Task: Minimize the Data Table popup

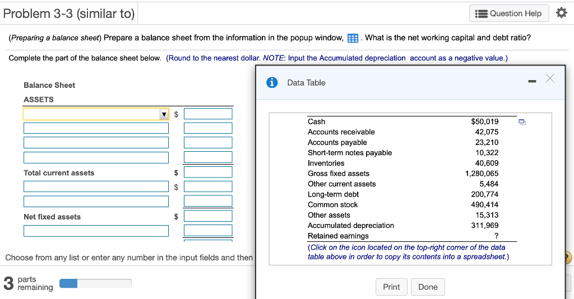Action: coord(532,81)
